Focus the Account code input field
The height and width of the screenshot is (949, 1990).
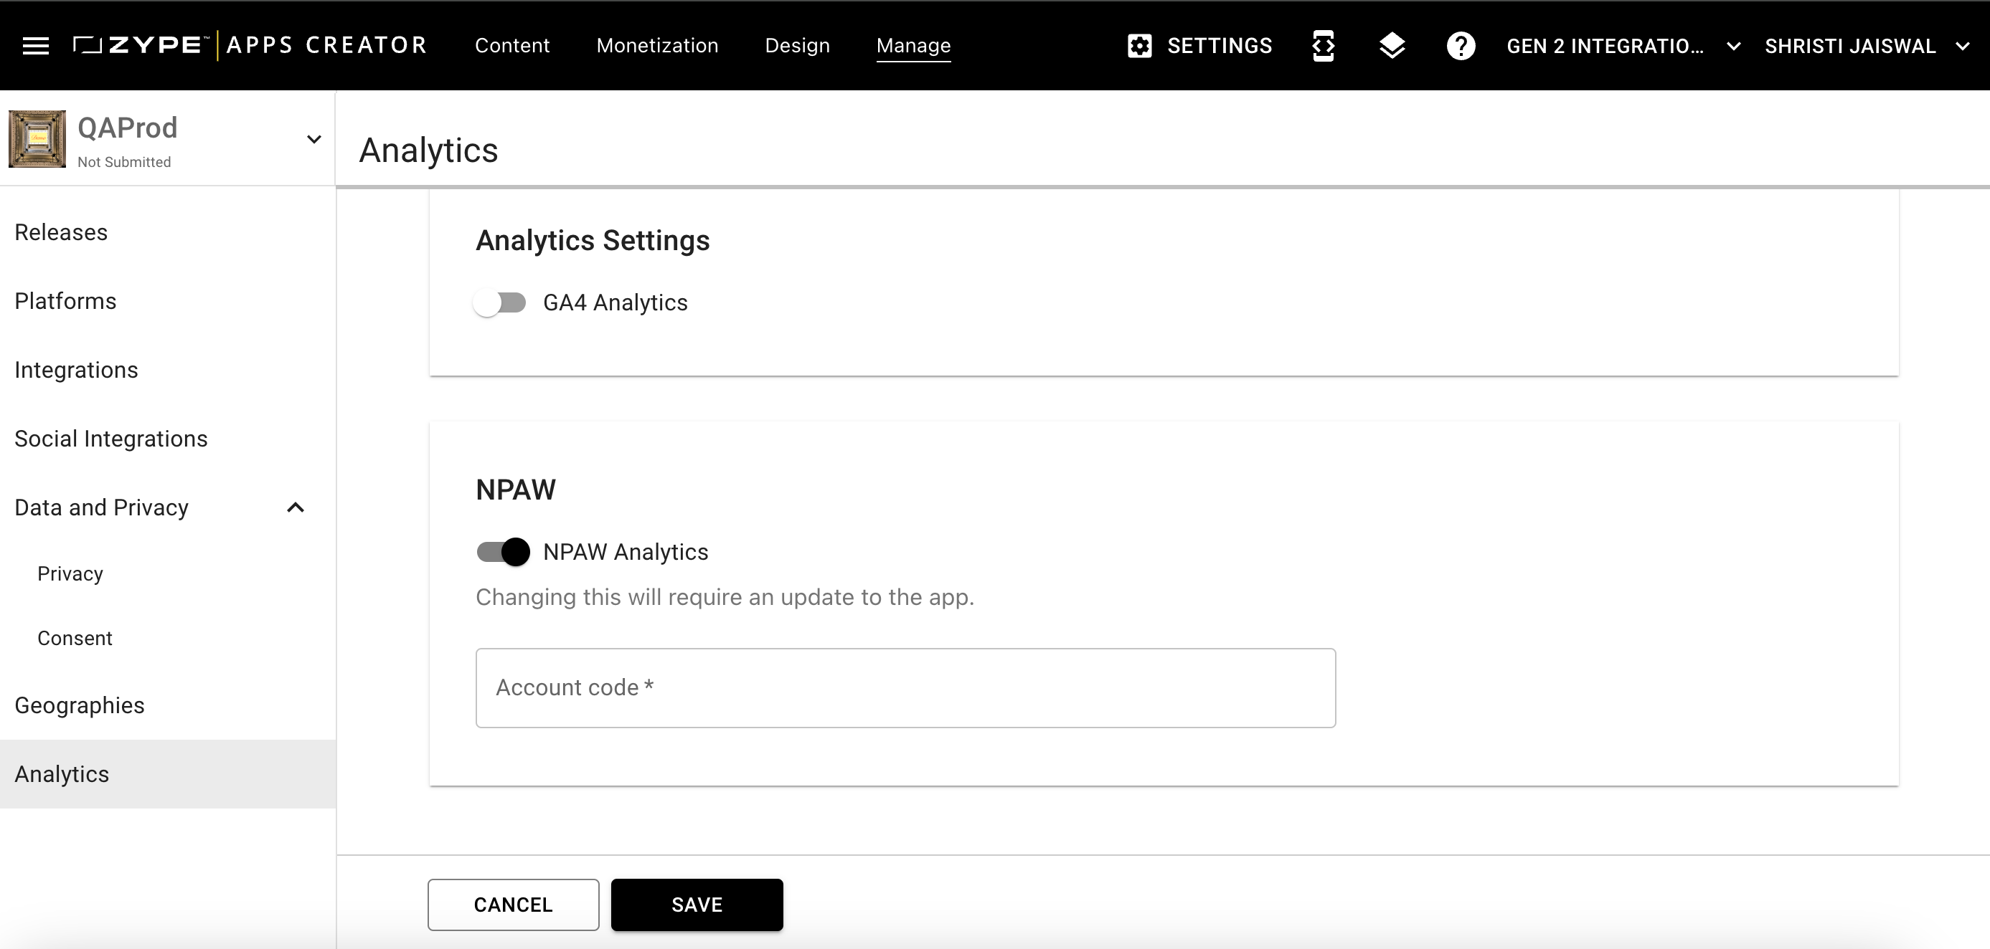pos(905,688)
